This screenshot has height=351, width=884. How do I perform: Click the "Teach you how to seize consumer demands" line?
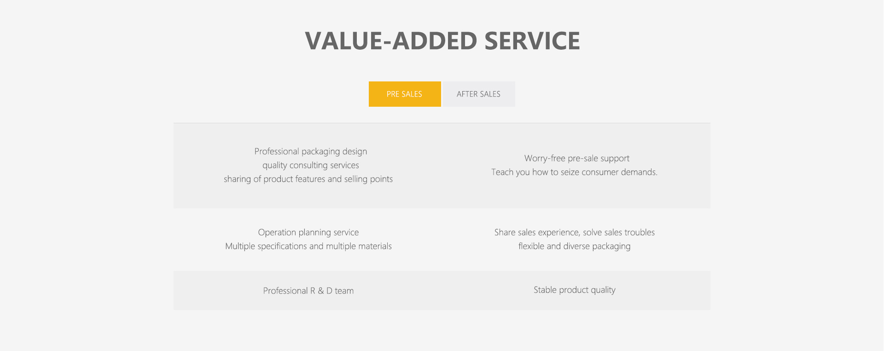coord(574,172)
